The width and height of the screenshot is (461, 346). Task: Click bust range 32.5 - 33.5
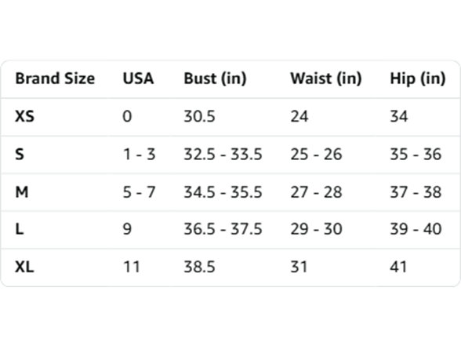[x=223, y=154]
